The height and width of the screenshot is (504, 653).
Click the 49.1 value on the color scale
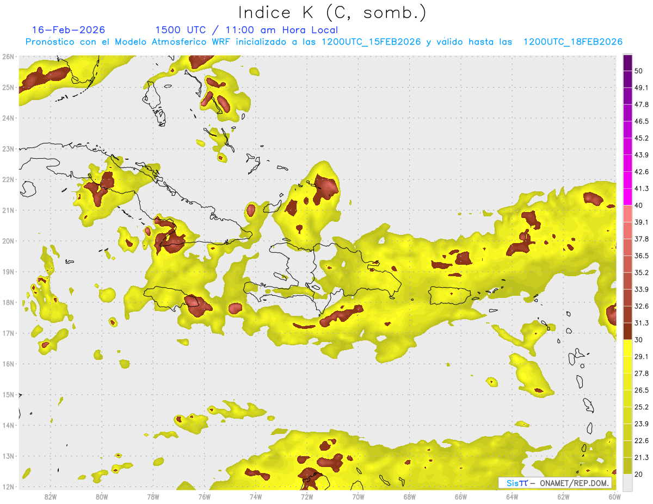(641, 88)
